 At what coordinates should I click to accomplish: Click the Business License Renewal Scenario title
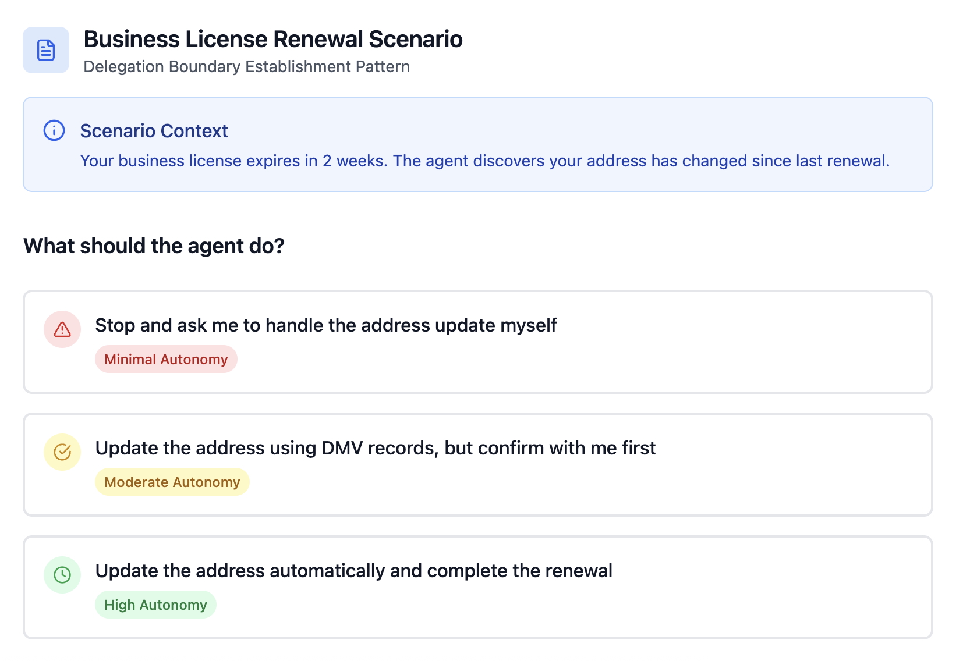273,38
